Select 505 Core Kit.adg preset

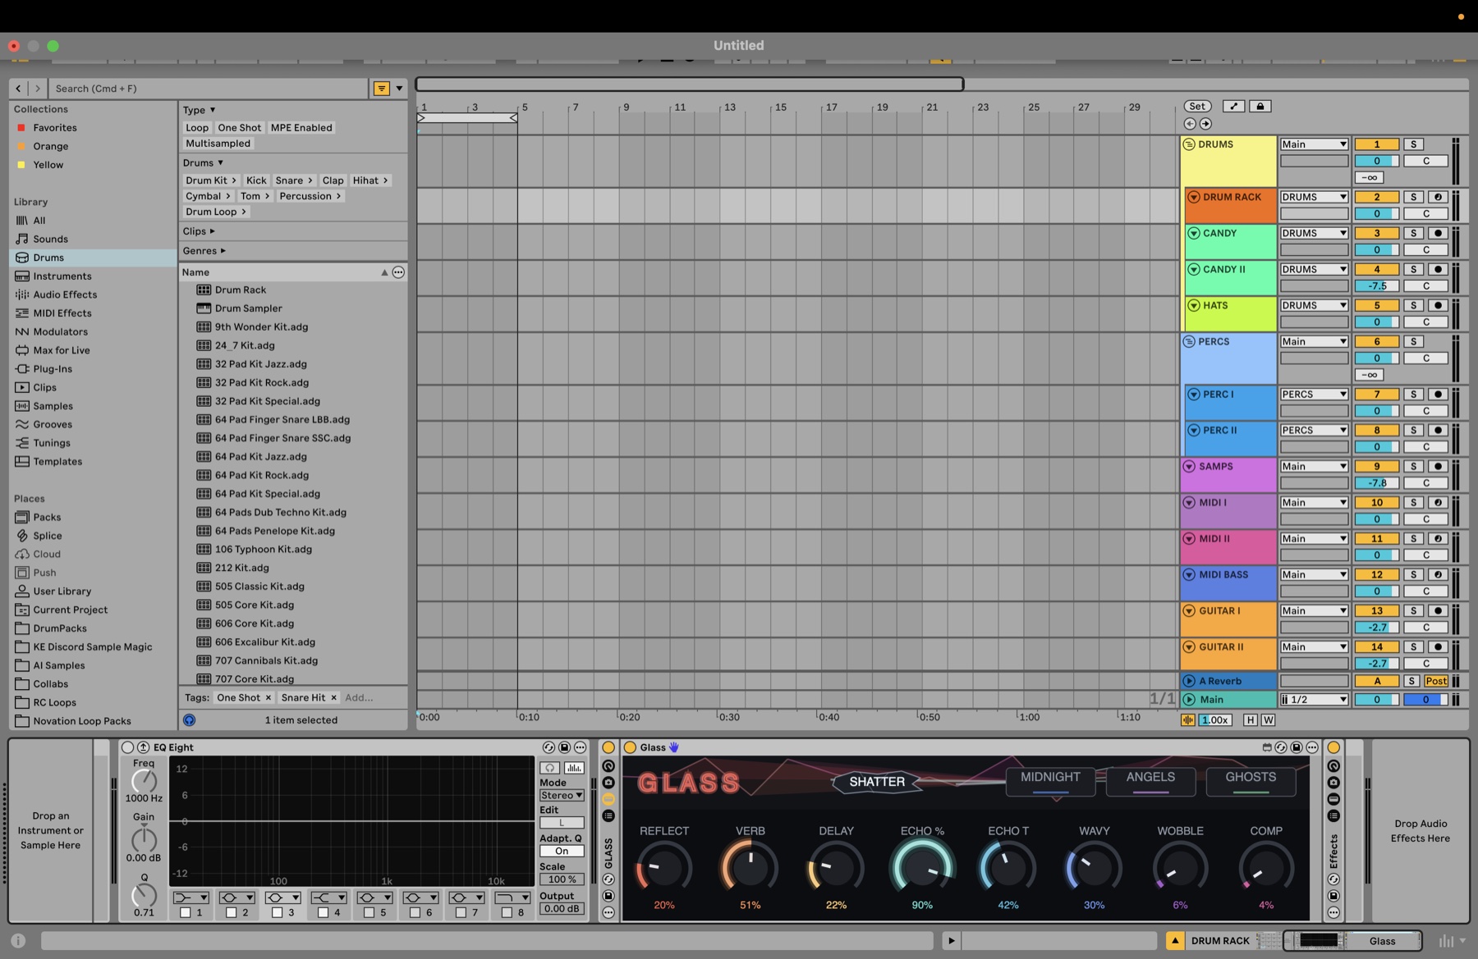tap(255, 605)
